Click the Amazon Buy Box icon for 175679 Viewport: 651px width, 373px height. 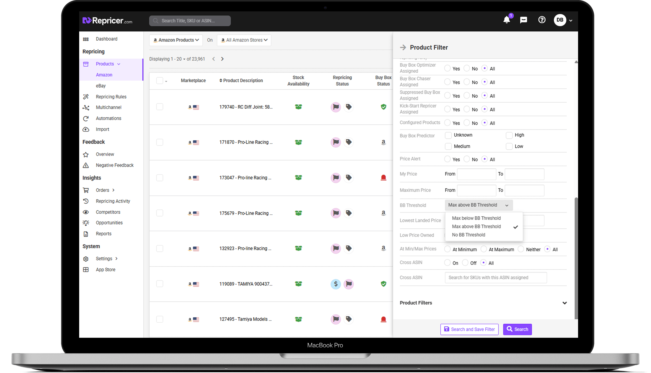tap(383, 213)
